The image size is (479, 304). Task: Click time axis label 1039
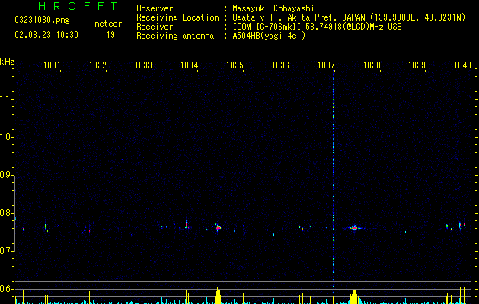[x=417, y=65]
